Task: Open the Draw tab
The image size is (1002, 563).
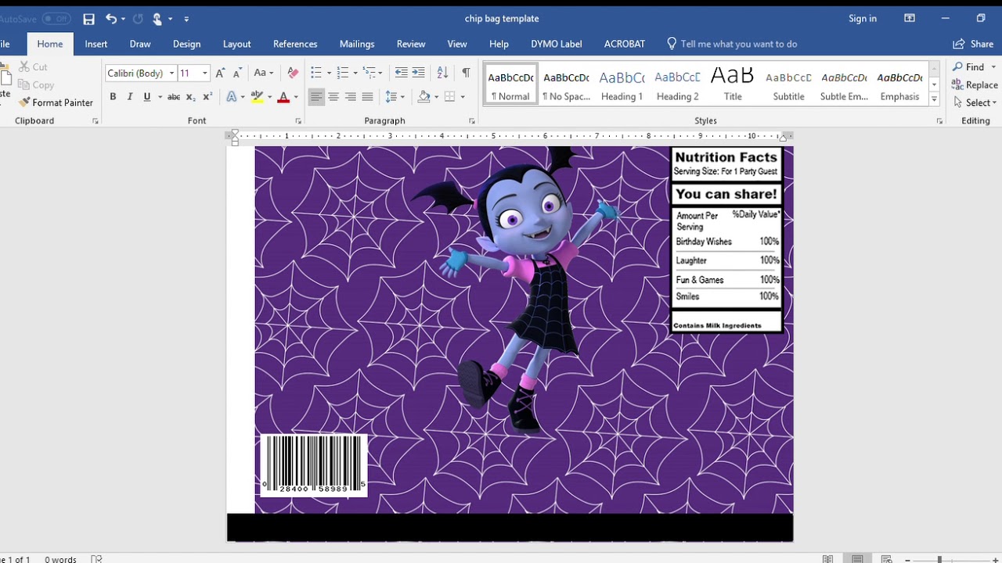Action: (x=140, y=44)
